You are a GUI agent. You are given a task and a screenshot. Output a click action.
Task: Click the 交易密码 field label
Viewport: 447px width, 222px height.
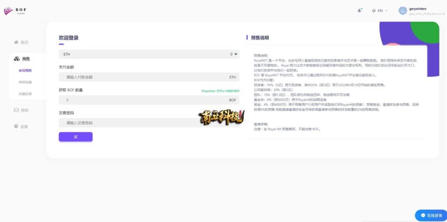[66, 113]
